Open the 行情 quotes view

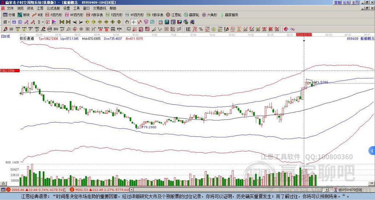pyautogui.click(x=9, y=15)
